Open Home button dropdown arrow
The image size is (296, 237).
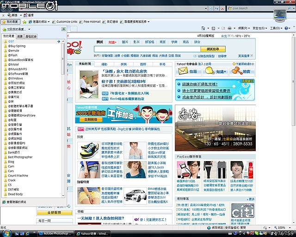[x=208, y=28]
